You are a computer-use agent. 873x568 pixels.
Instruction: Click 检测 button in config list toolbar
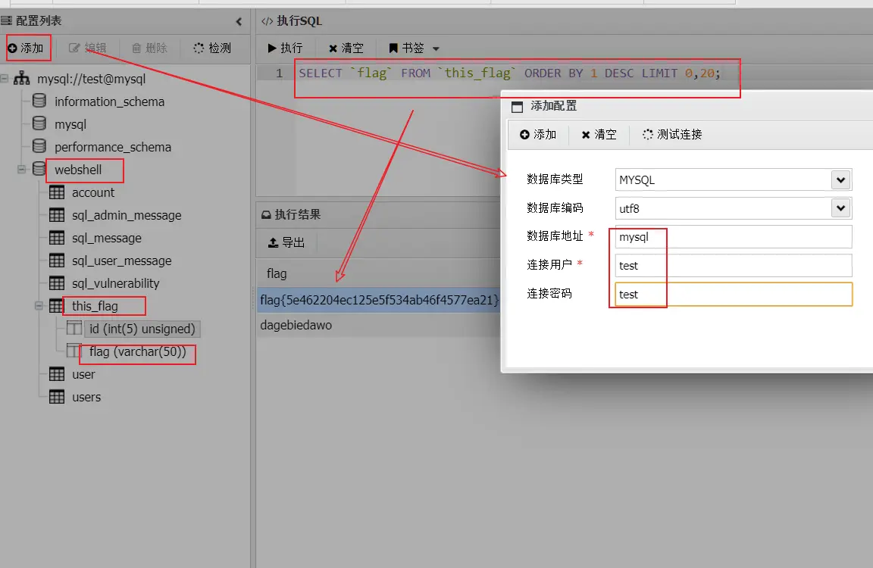(212, 48)
